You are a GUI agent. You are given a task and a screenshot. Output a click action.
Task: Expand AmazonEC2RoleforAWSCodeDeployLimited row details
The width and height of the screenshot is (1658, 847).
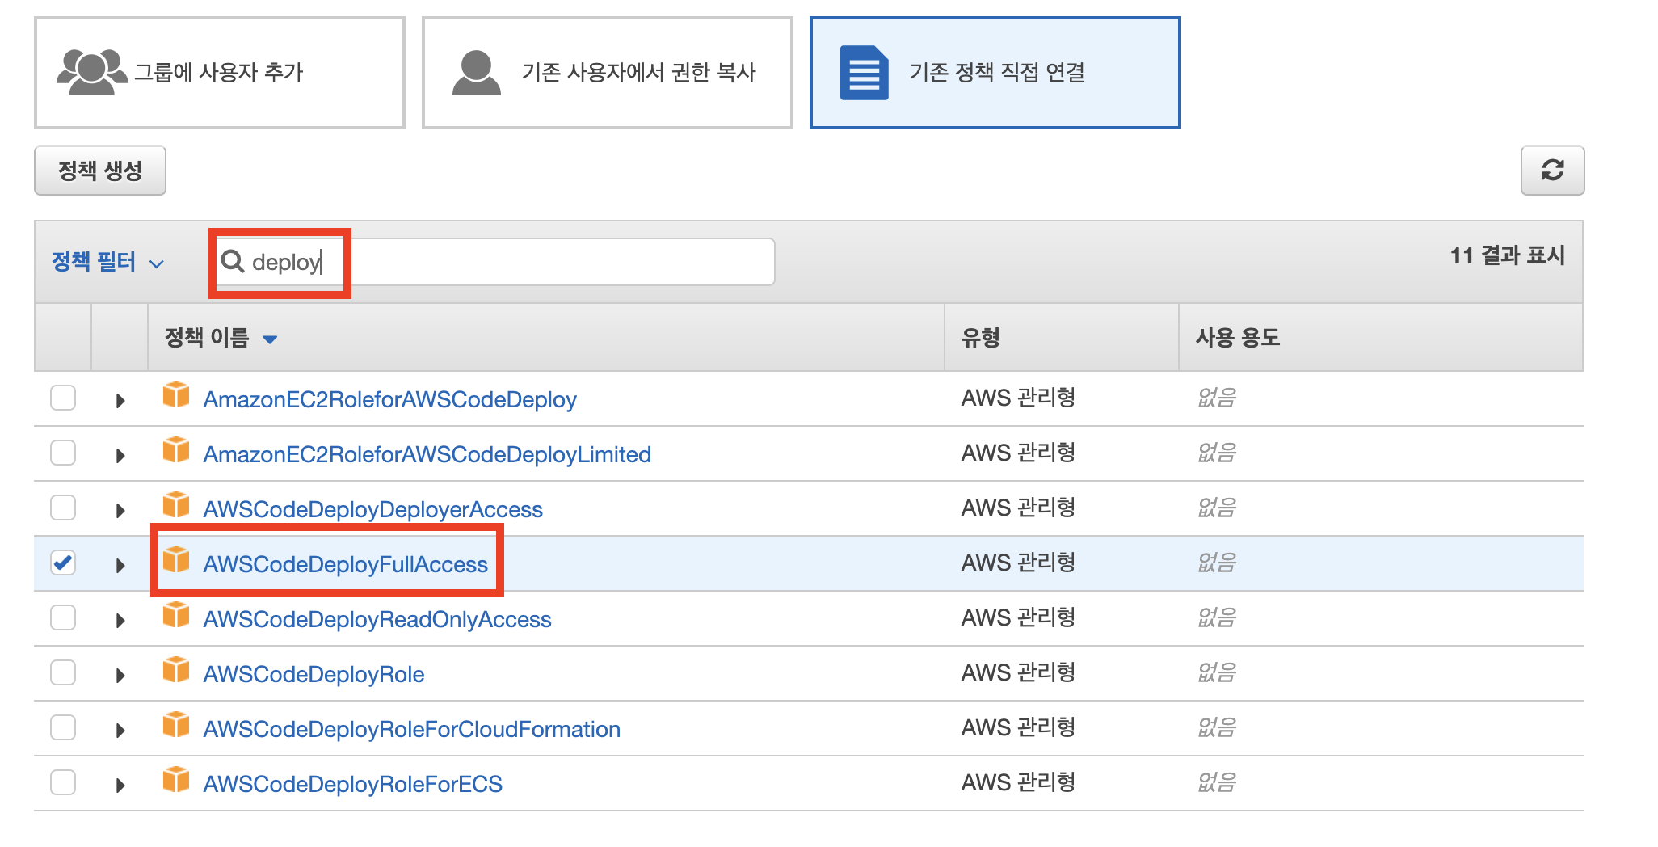120,455
